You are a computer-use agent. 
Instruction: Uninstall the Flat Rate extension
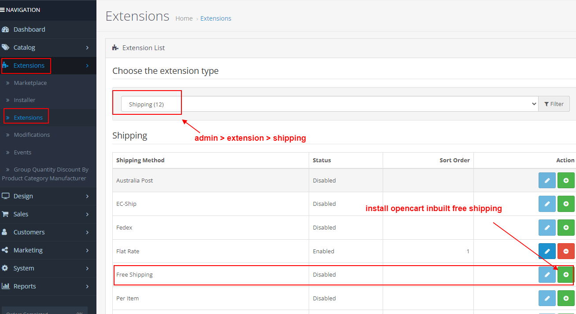[x=566, y=251]
